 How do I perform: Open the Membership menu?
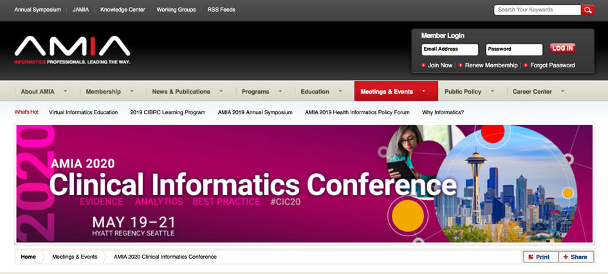(x=103, y=92)
